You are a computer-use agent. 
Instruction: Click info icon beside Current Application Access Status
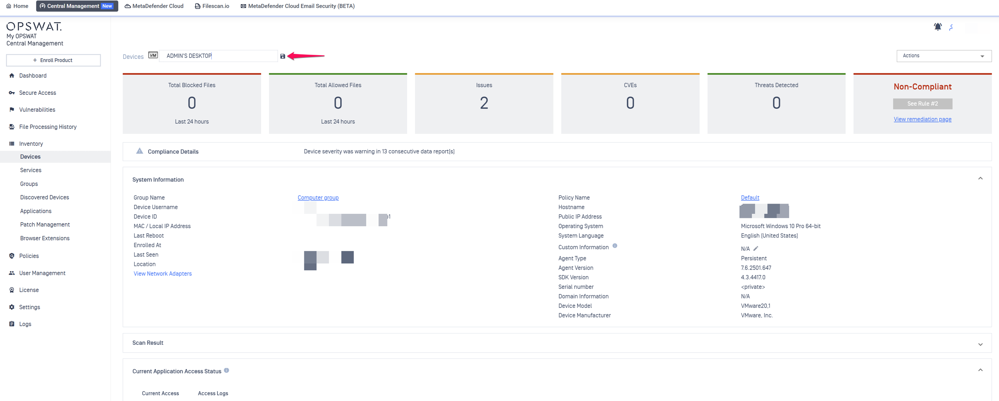[x=226, y=371]
